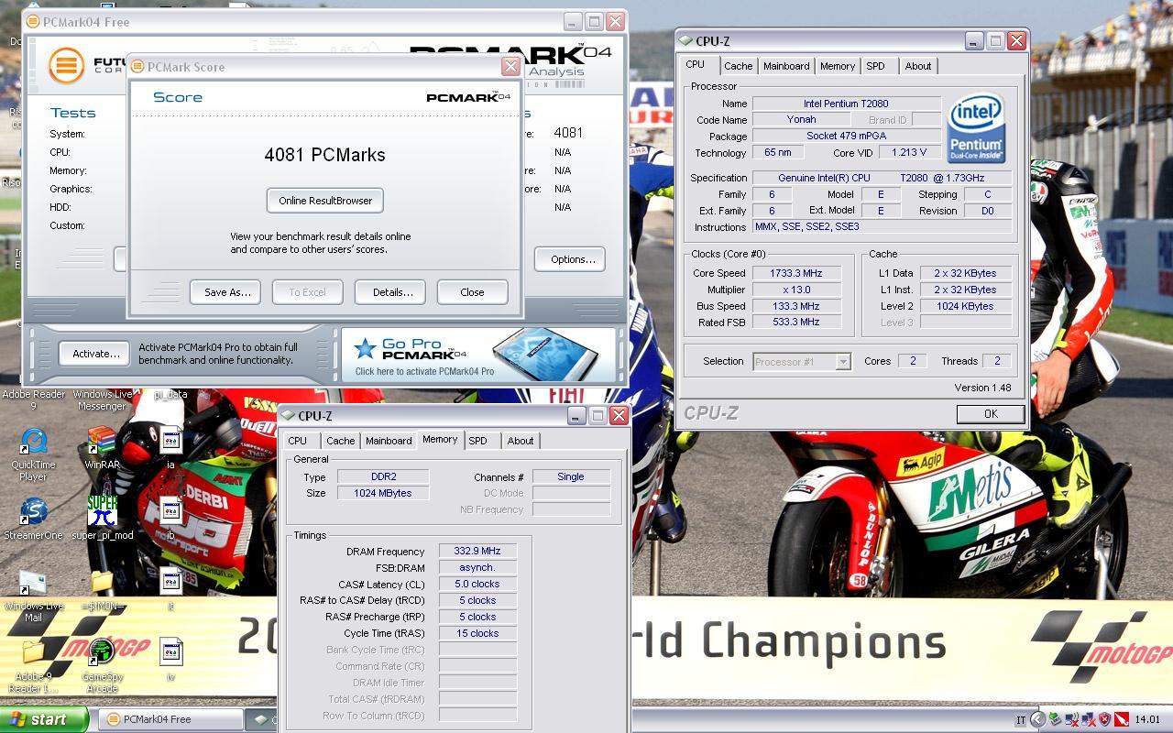Select the PCMark04 Free taskbar button
The height and width of the screenshot is (733, 1173).
[171, 719]
